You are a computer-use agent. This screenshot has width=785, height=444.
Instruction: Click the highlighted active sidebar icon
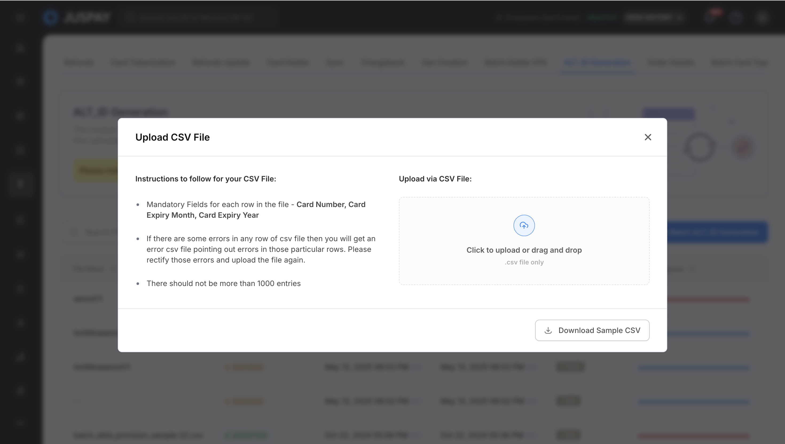[x=20, y=183]
